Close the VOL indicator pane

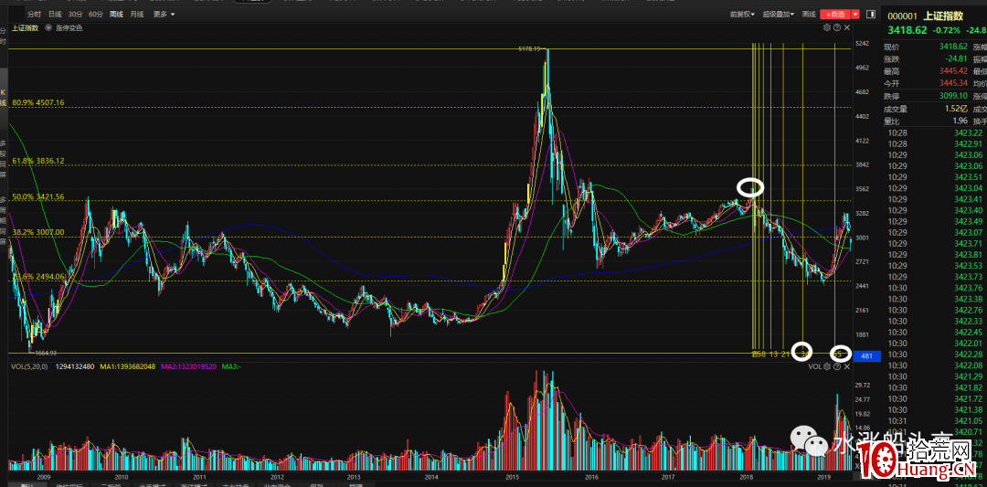(846, 366)
